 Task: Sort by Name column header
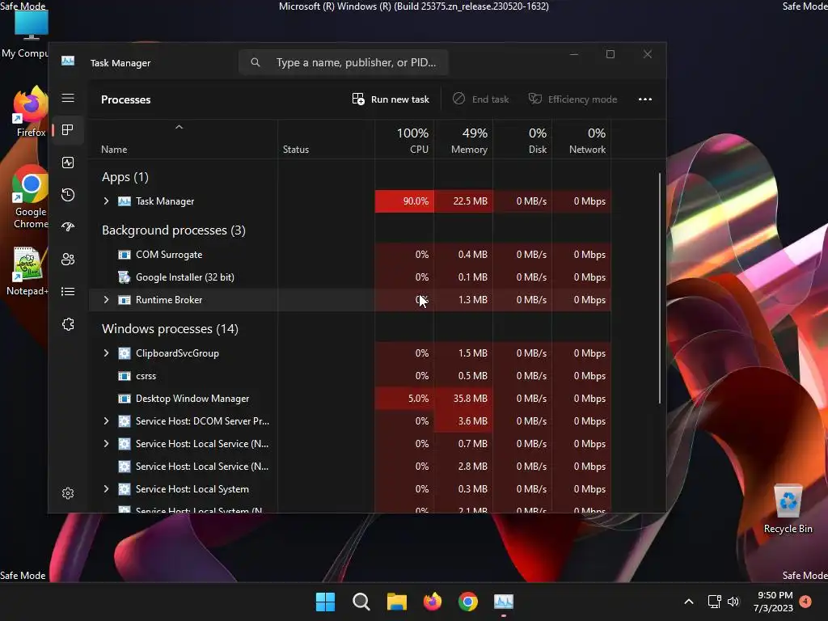pyautogui.click(x=114, y=150)
